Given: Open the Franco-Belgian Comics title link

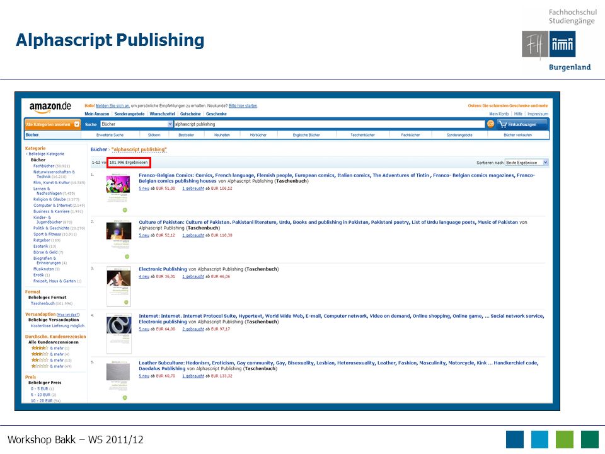Looking at the screenshot, I should pyautogui.click(x=337, y=178).
